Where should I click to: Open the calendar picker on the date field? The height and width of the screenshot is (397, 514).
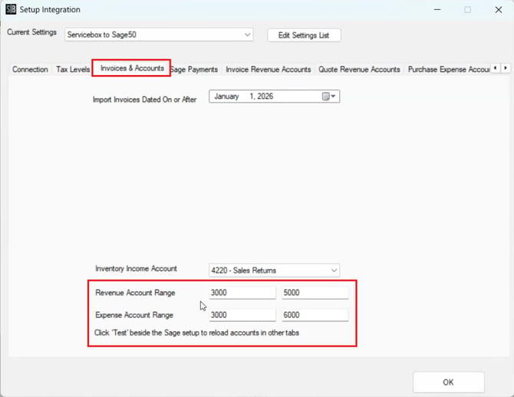pos(329,97)
